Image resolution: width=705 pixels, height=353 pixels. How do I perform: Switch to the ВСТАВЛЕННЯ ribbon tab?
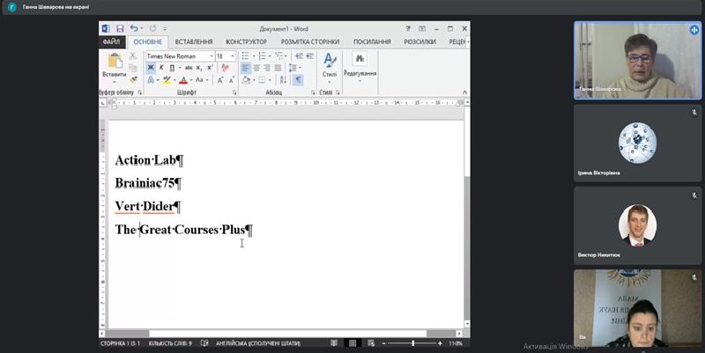[x=193, y=41]
